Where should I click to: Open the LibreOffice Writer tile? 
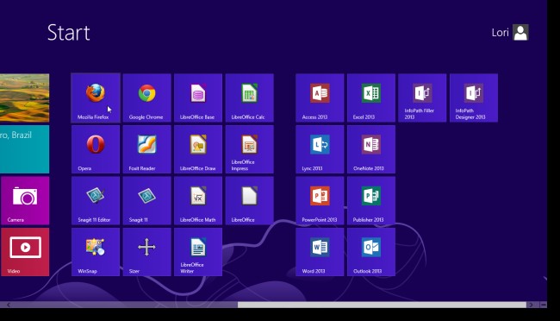point(198,252)
